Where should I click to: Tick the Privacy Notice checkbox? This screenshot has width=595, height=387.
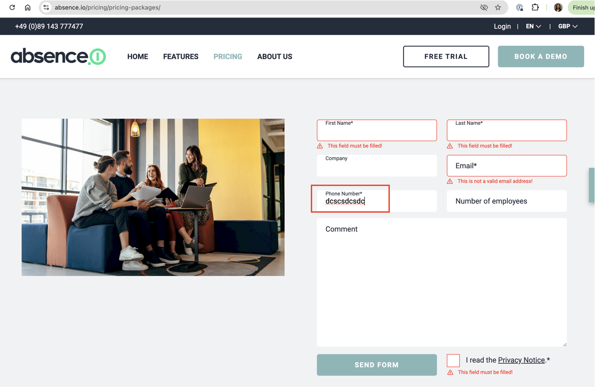pyautogui.click(x=453, y=360)
